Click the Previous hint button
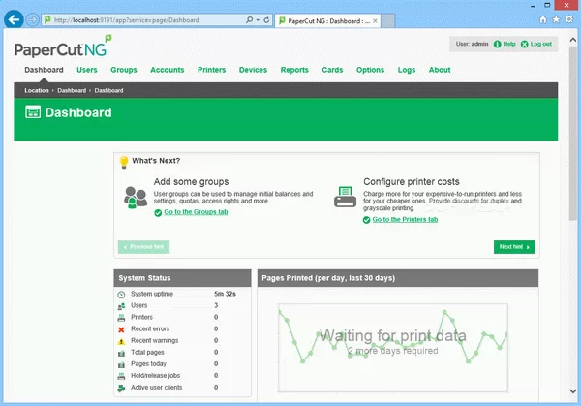The width and height of the screenshot is (581, 406). pos(143,247)
